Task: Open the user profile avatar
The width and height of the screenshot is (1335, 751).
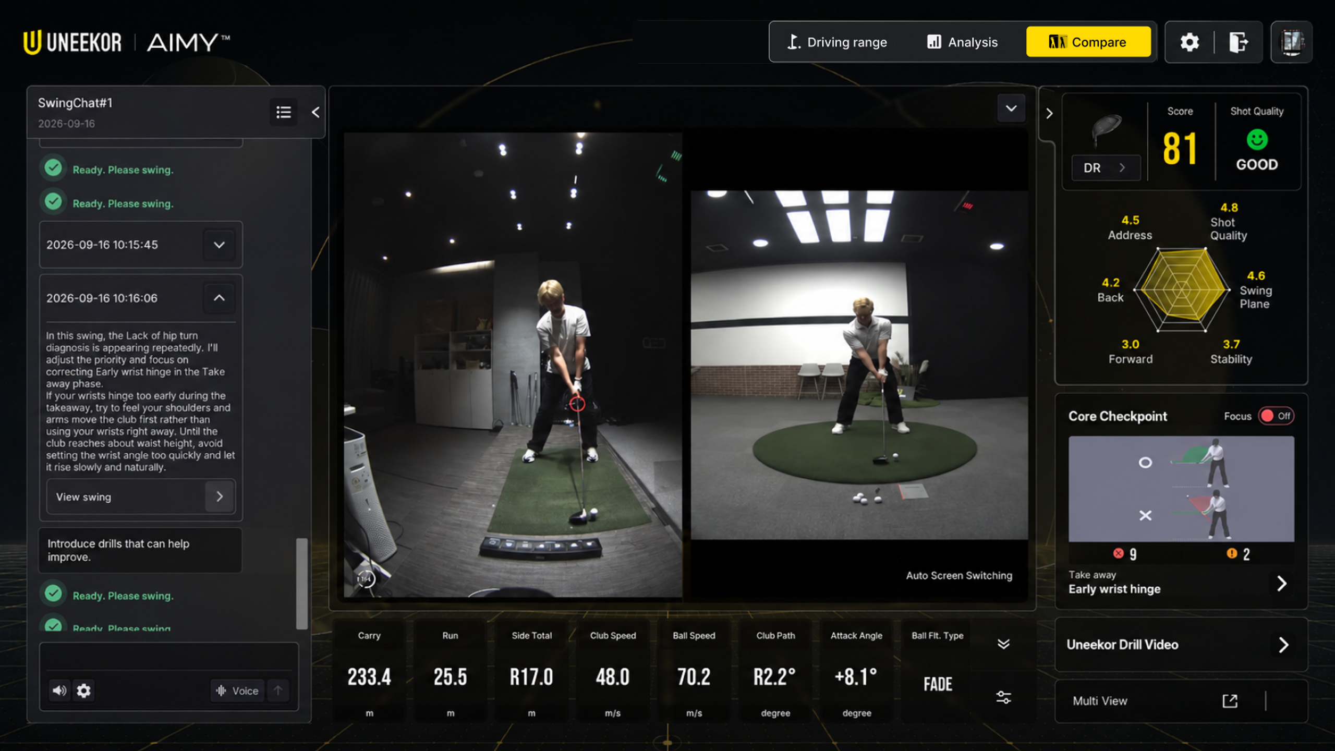Action: (x=1292, y=42)
